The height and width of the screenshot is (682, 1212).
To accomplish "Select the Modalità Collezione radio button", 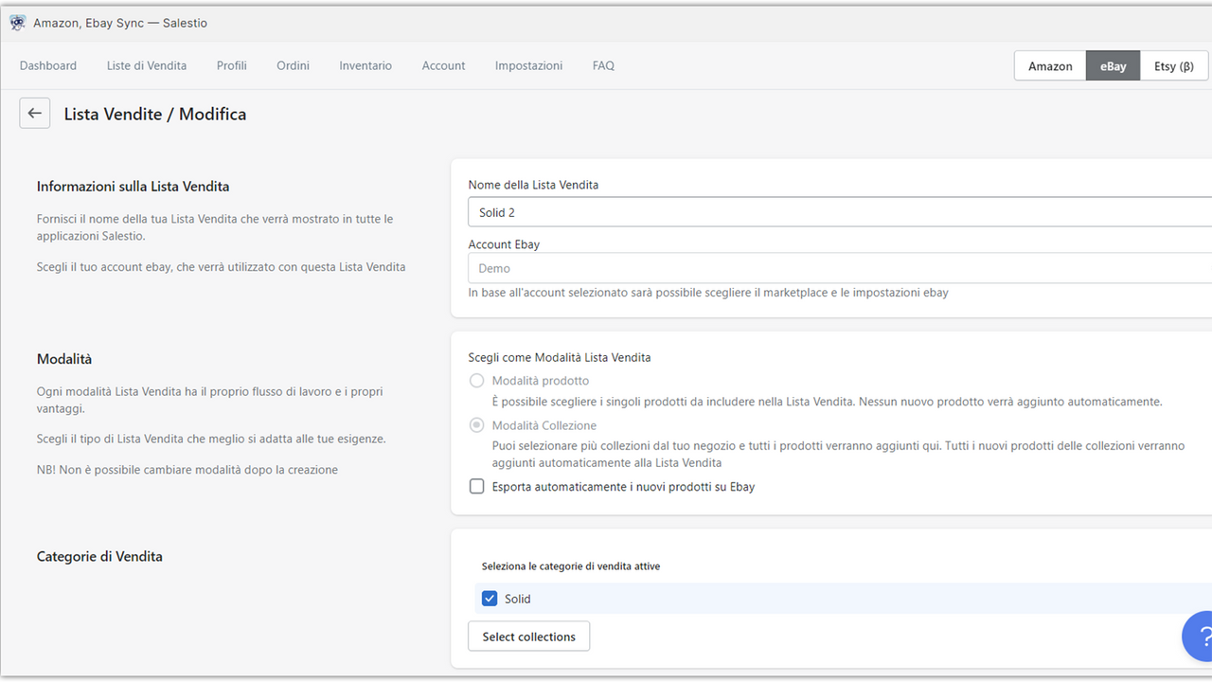I will [477, 425].
